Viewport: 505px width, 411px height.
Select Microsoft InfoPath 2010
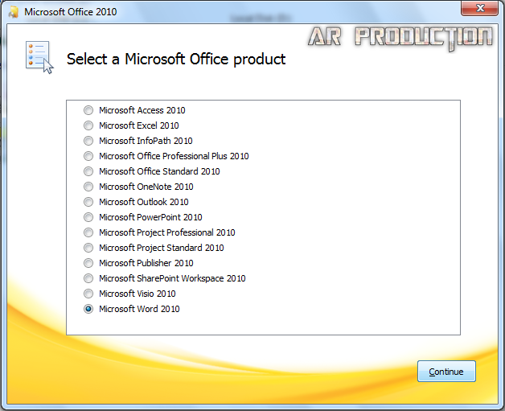click(x=88, y=141)
